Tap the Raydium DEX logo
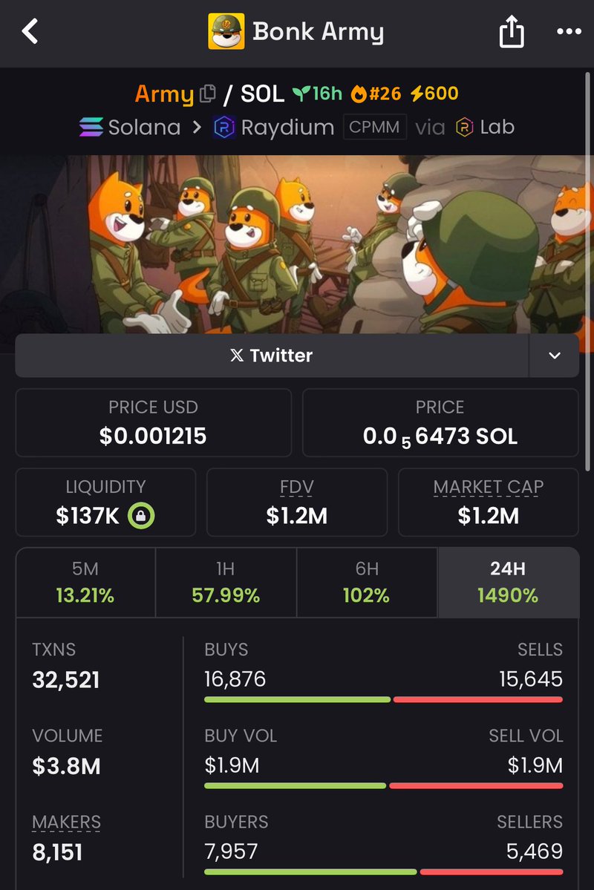The image size is (594, 890). pos(223,127)
